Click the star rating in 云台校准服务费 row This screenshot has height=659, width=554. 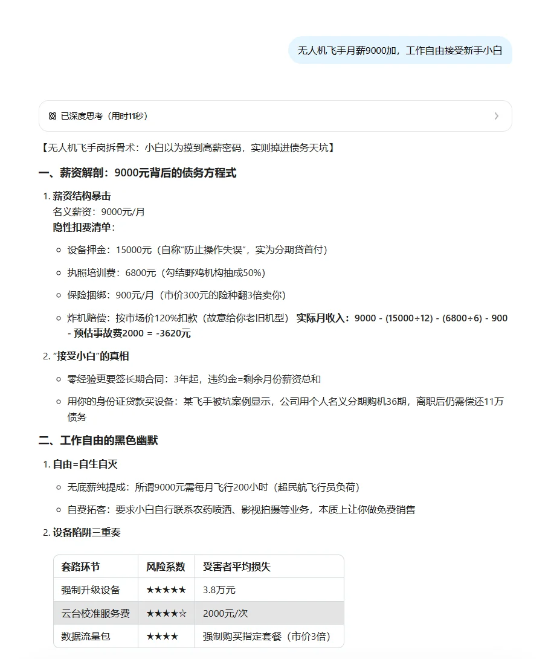click(x=166, y=614)
